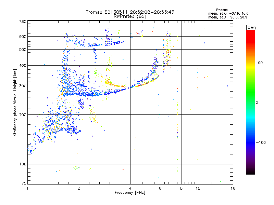
Task: Click the frequency axis tick label "4"
Action: point(130,188)
